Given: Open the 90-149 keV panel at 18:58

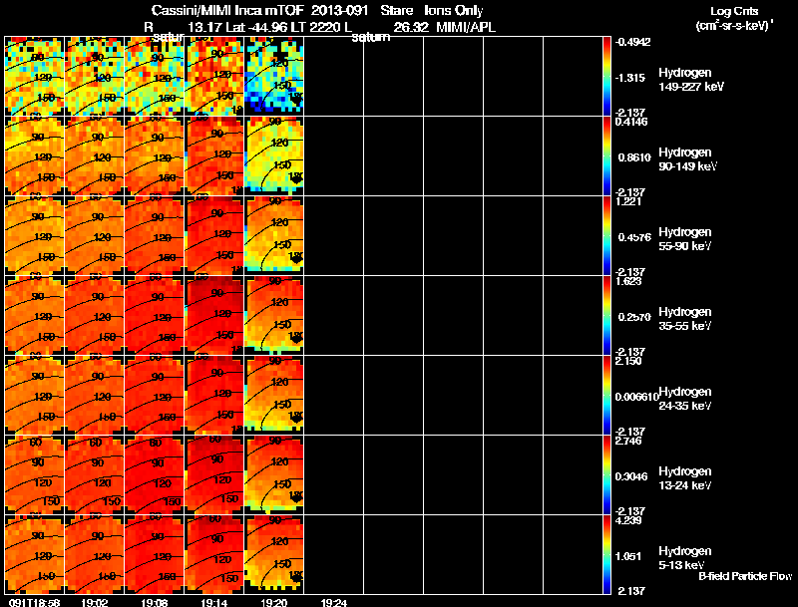Looking at the screenshot, I should (34, 155).
